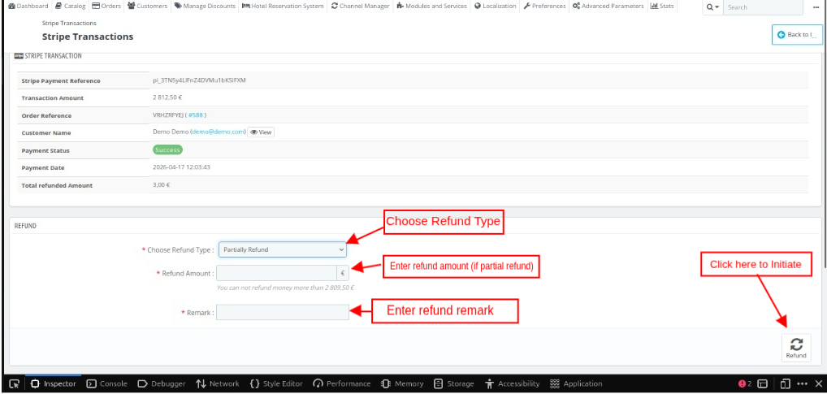
Task: Select the total refunded amount 3,00 €
Action: point(162,185)
